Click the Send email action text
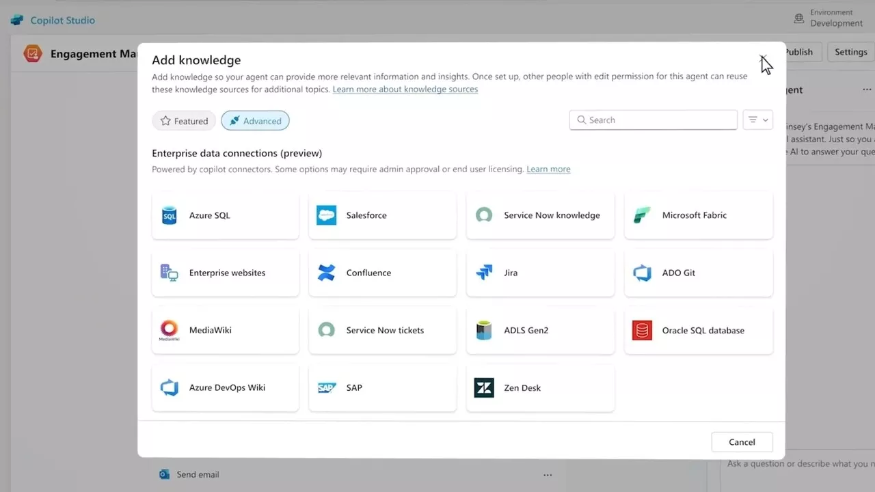 coord(198,474)
